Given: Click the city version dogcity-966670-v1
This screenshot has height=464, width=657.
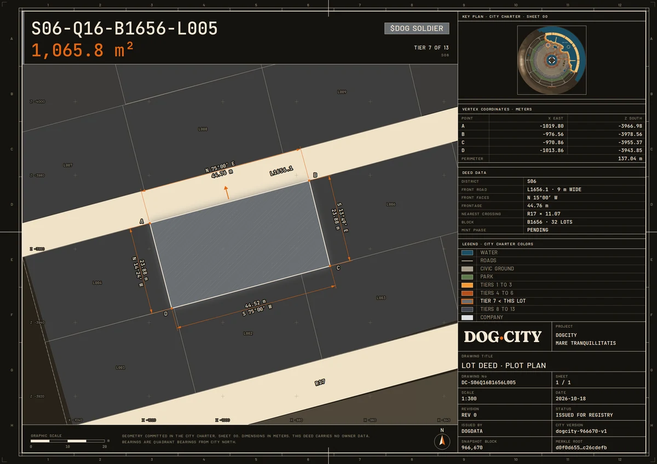Looking at the screenshot, I should coord(581,431).
